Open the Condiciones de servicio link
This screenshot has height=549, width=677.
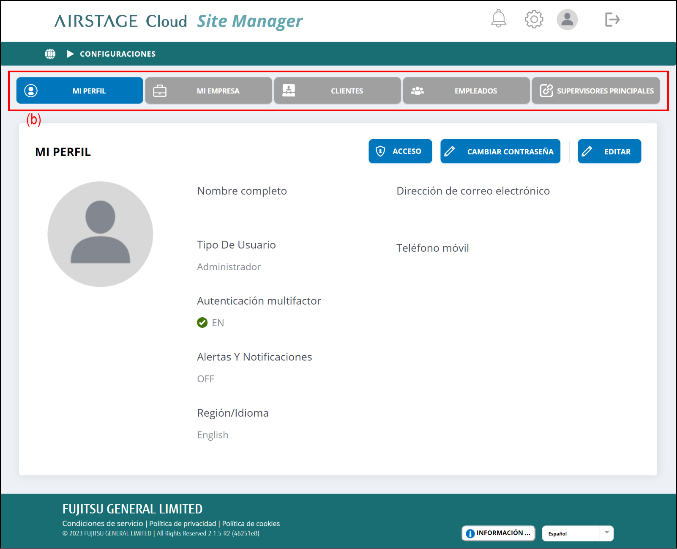(103, 524)
